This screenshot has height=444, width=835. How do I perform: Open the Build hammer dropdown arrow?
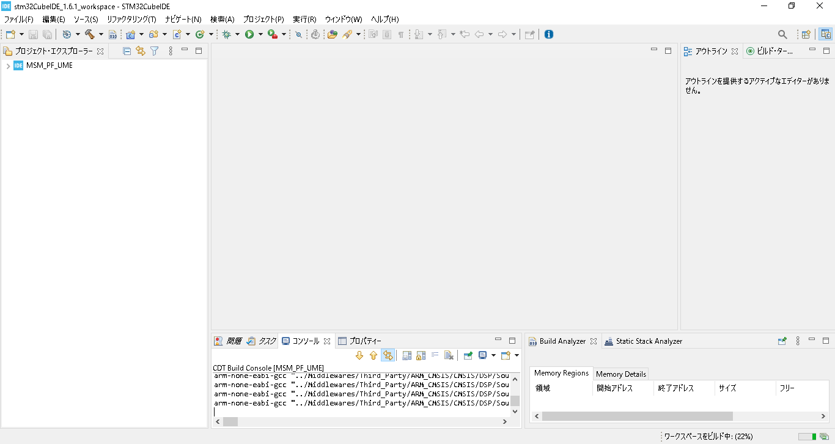click(x=101, y=34)
